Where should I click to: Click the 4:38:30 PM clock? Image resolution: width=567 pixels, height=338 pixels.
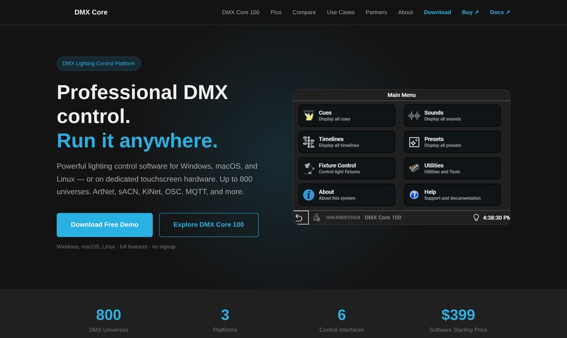(496, 218)
